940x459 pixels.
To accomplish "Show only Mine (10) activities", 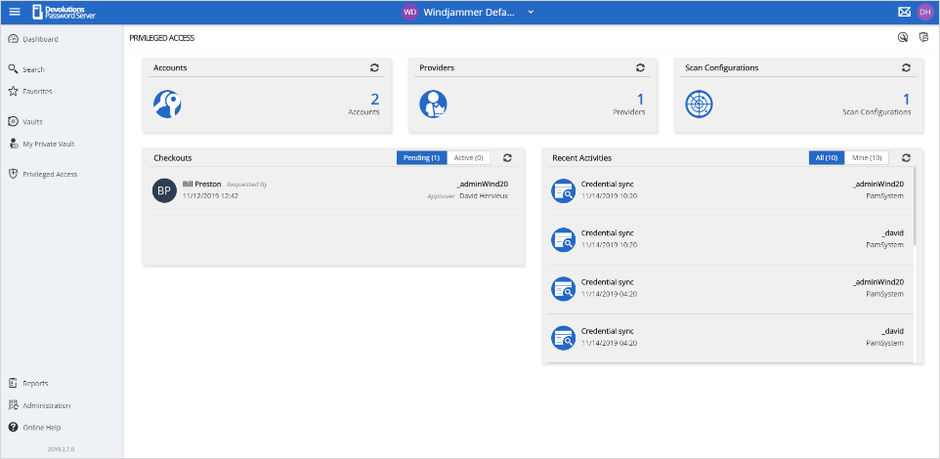I will (x=867, y=157).
